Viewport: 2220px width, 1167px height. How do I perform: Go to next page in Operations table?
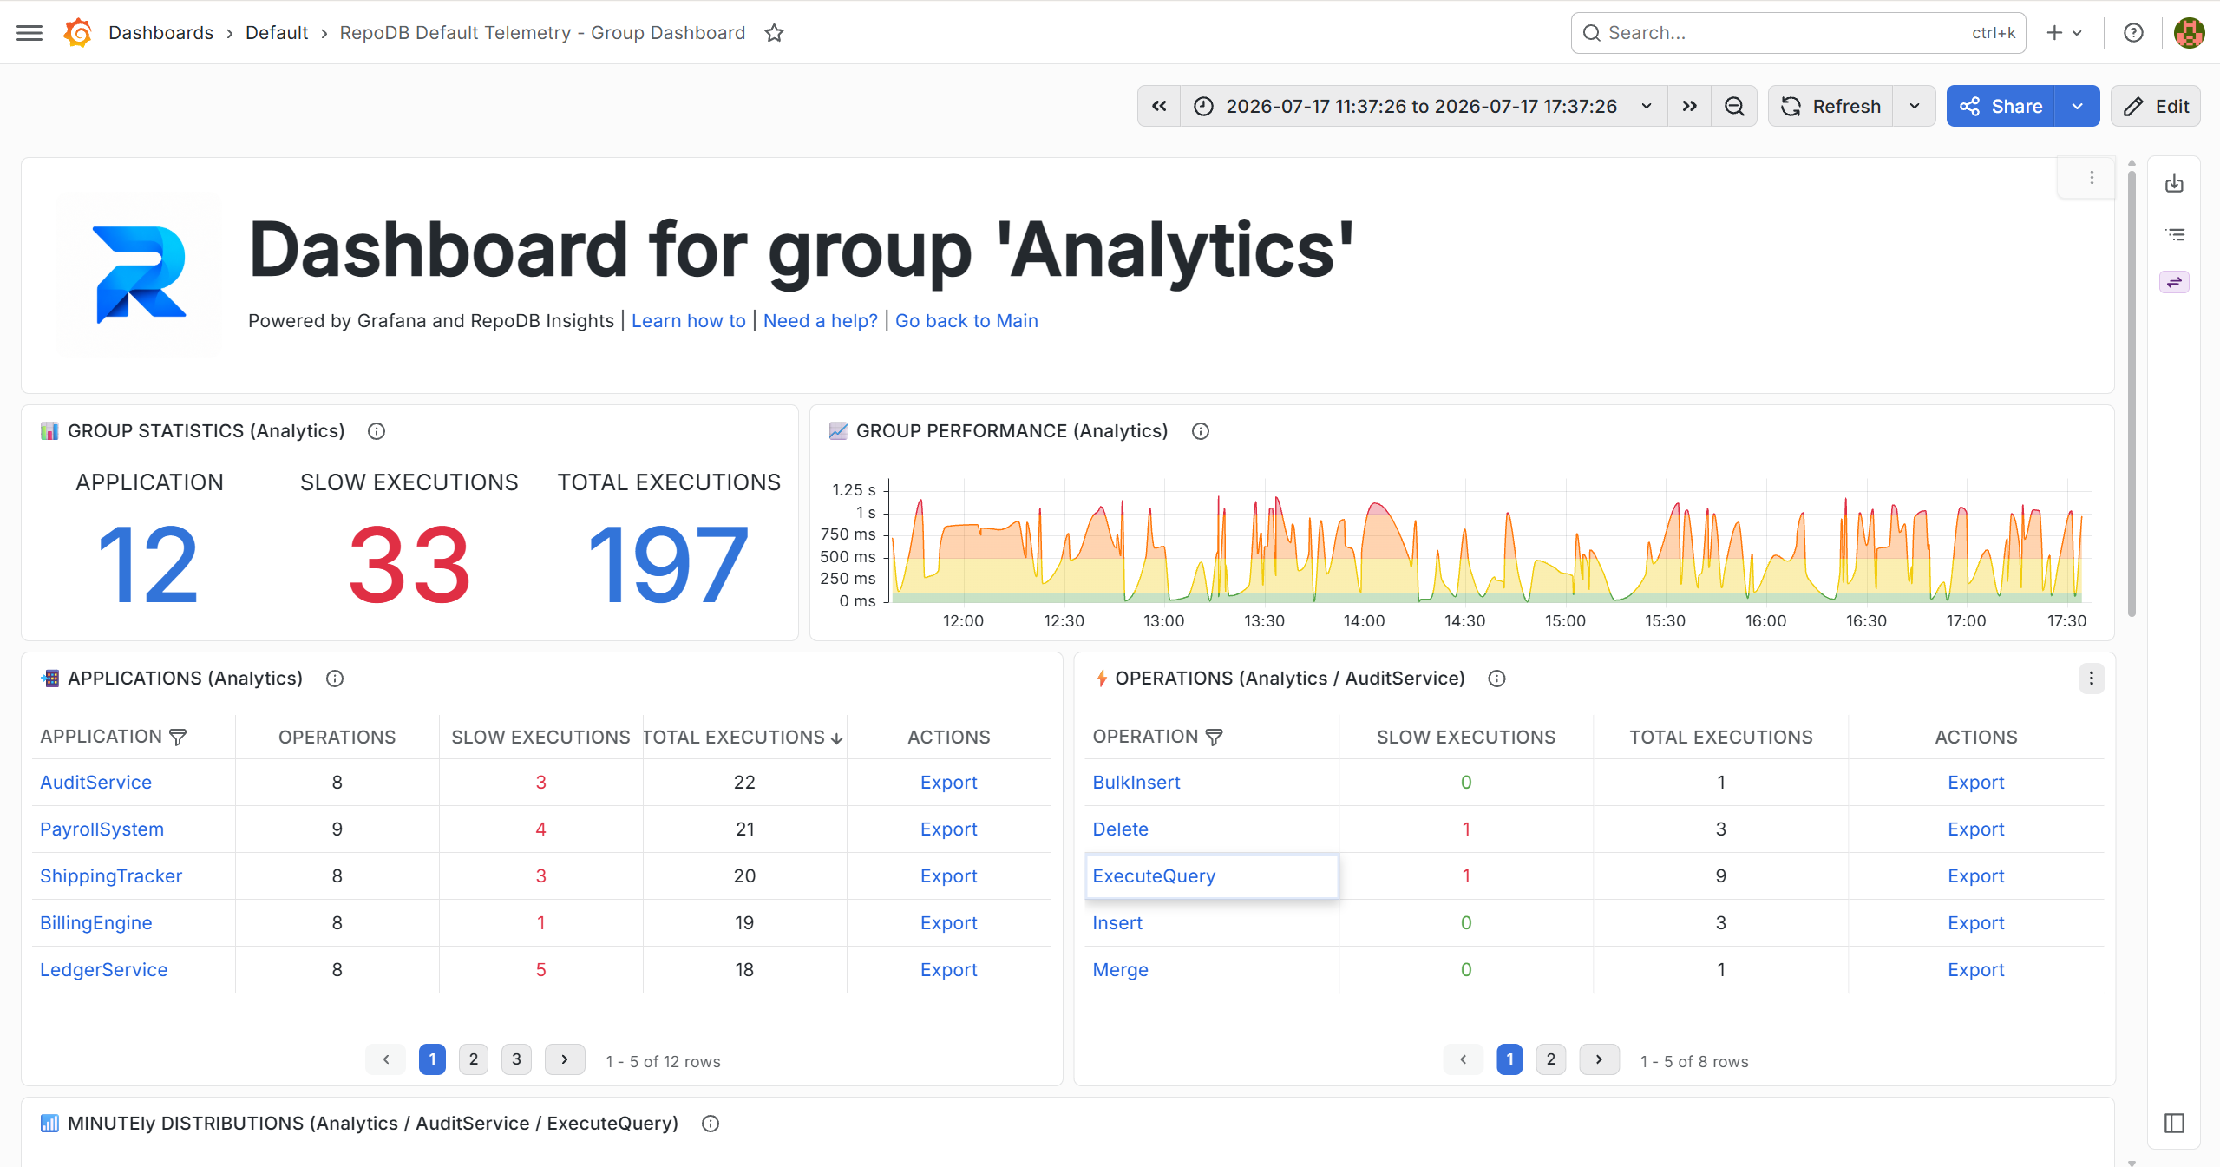(1599, 1059)
